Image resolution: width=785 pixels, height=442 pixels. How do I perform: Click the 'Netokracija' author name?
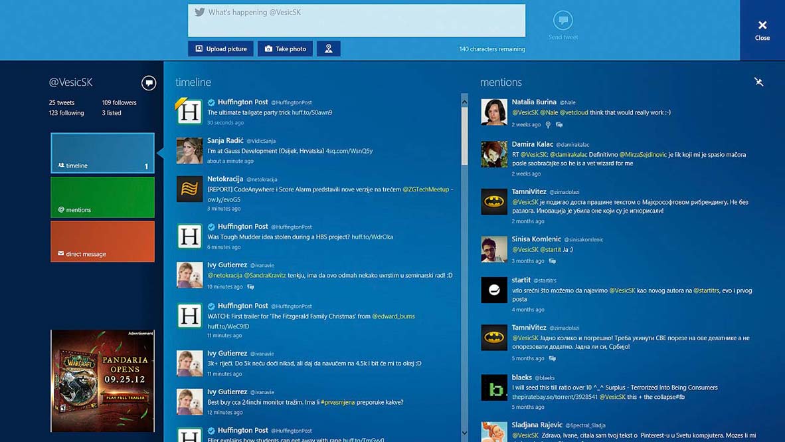point(225,179)
